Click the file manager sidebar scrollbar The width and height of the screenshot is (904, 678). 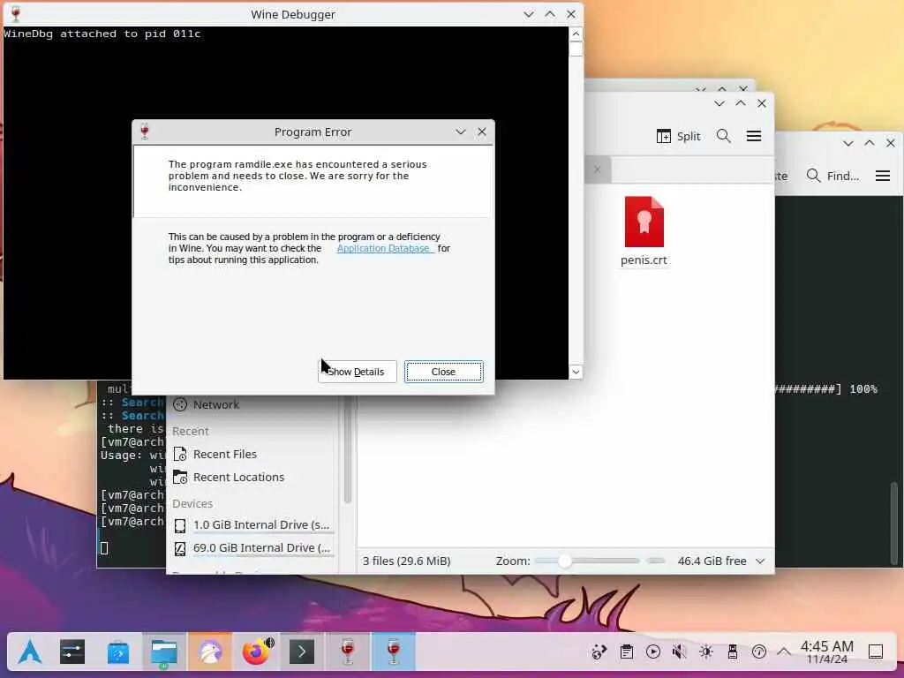348,449
